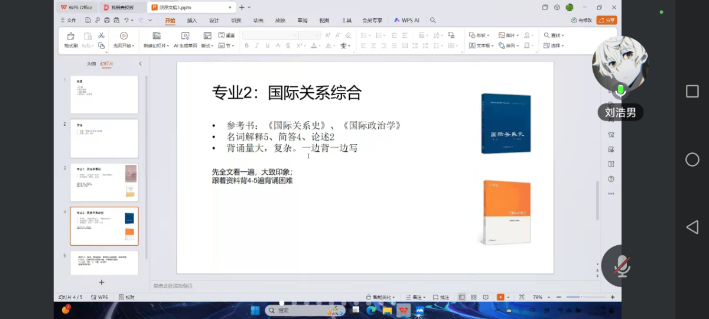Toggle normal view button in status bar
This screenshot has height=319, width=709.
(462, 297)
